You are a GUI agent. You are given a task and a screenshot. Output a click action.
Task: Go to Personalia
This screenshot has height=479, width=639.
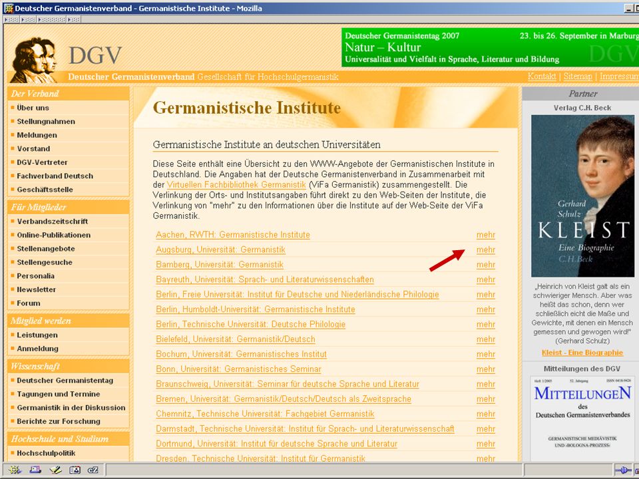click(36, 275)
